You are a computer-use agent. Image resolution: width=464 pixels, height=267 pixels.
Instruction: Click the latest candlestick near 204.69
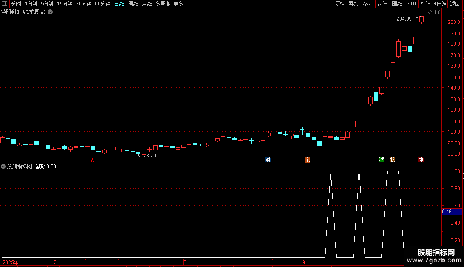pos(421,20)
